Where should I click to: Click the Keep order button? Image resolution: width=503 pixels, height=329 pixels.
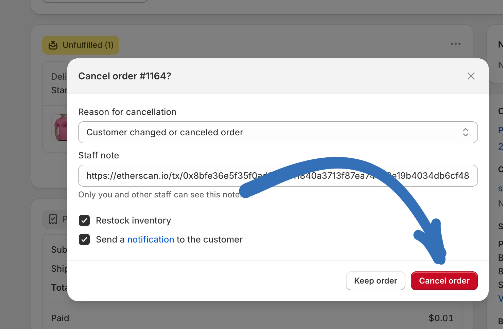[376, 281]
